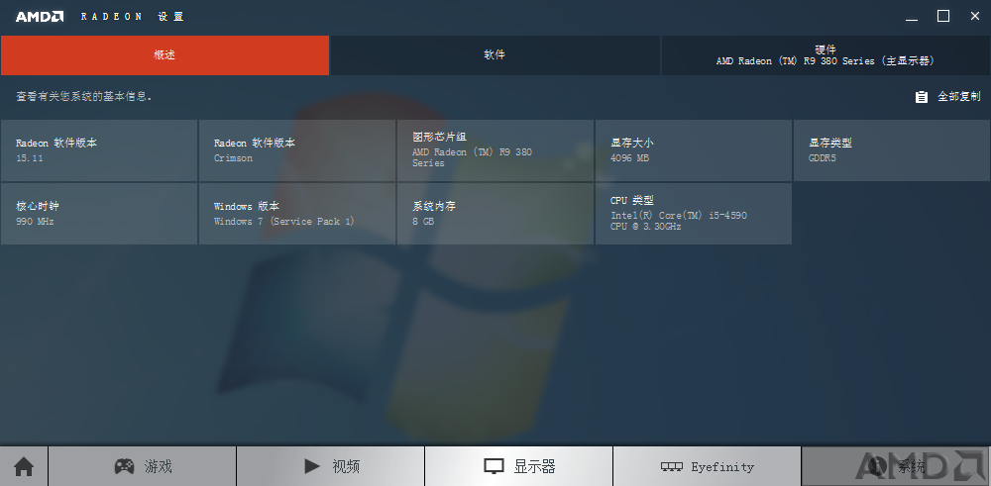
Task: Select the 显存大小 4096 MB tile
Action: coord(694,150)
